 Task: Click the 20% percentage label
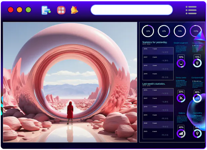(x=181, y=92)
